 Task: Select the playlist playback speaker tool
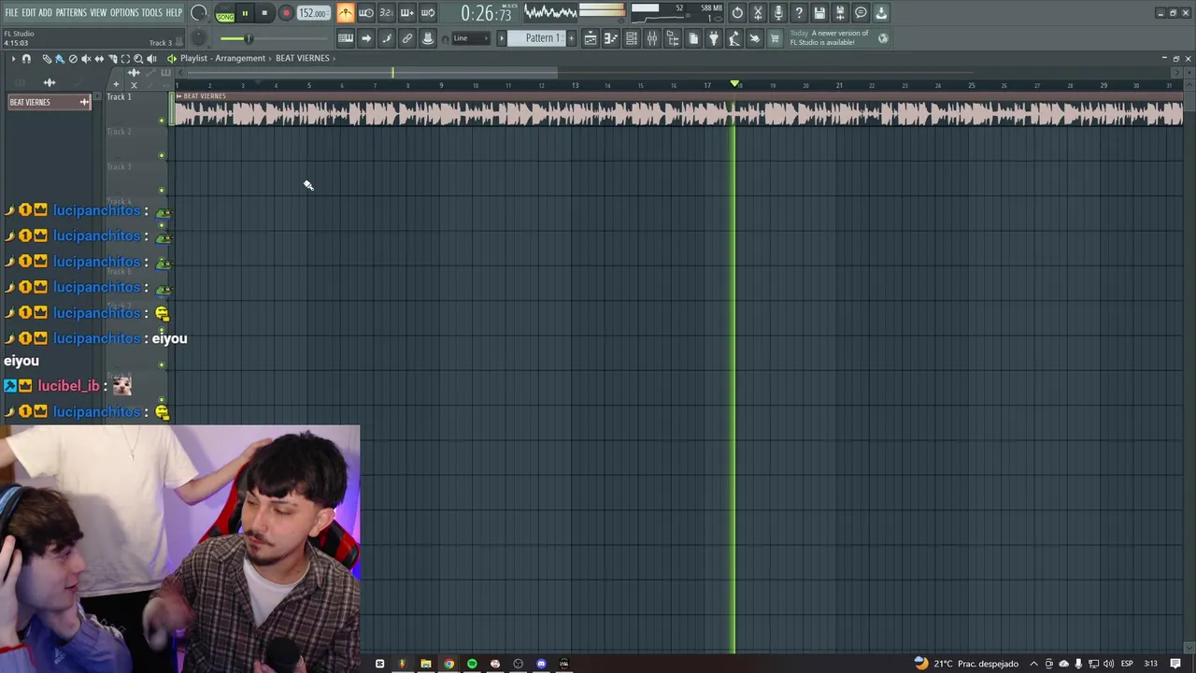151,59
